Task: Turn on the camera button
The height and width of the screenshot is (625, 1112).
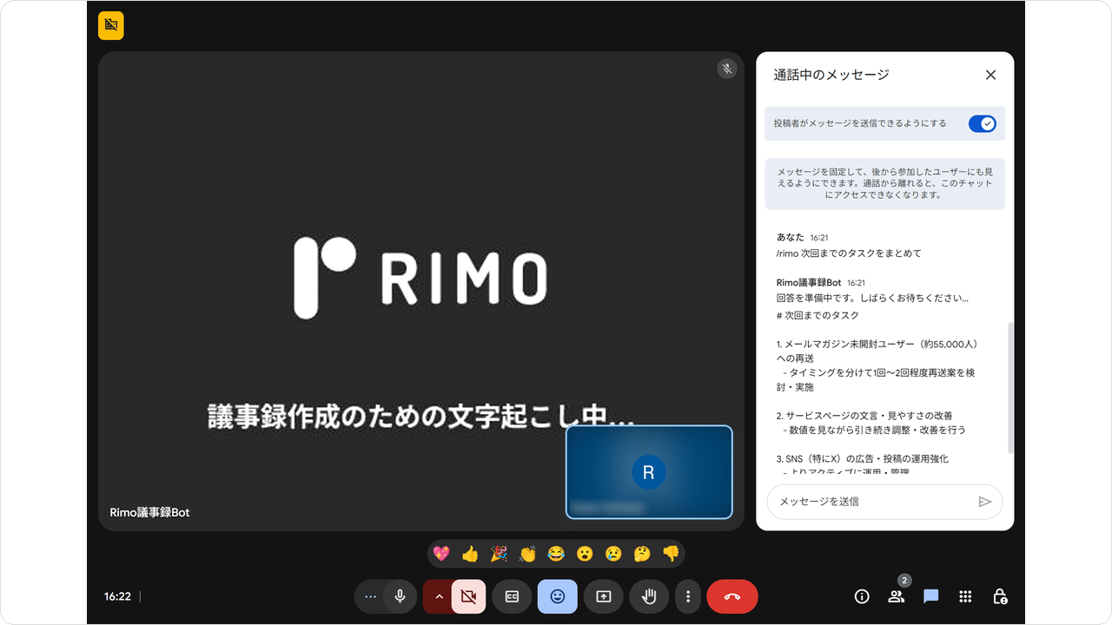Action: 469,596
